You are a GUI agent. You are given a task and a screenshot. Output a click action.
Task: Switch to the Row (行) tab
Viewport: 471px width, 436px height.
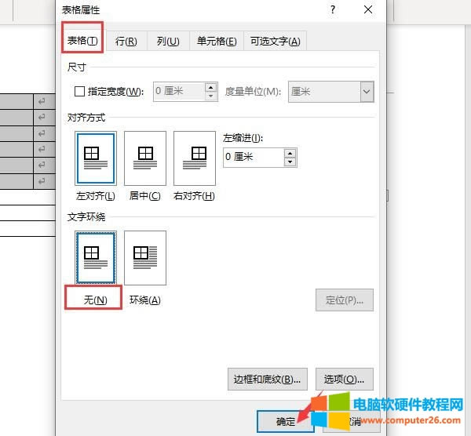(126, 41)
